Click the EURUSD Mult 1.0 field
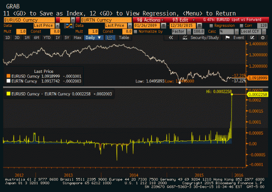Viewport: 272px width, 192px height. point(21,32)
